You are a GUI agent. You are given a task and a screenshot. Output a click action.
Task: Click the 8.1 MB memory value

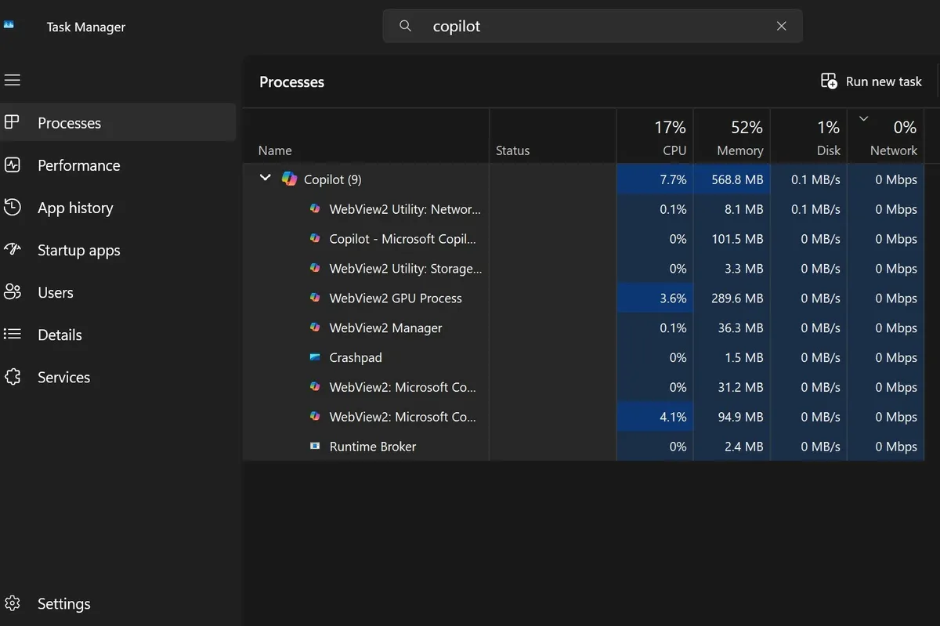point(744,209)
